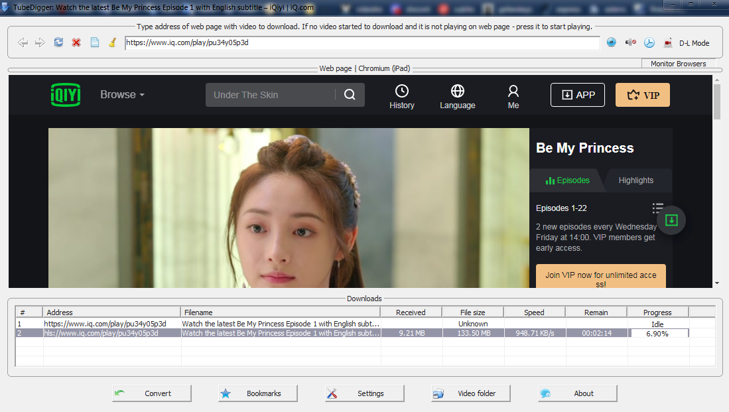Click the About button
Image resolution: width=729 pixels, height=412 pixels.
pyautogui.click(x=578, y=393)
